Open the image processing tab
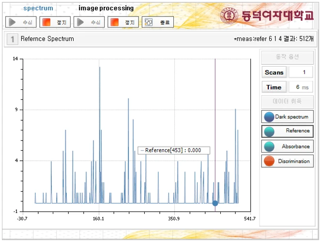322x242 pixels. [106, 8]
